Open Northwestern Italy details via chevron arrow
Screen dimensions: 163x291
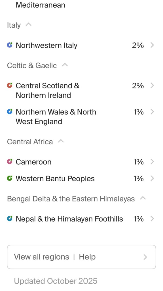click(x=152, y=45)
